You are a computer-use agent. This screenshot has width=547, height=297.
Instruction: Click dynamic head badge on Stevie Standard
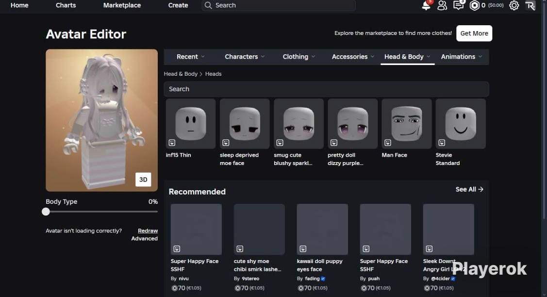(x=442, y=142)
